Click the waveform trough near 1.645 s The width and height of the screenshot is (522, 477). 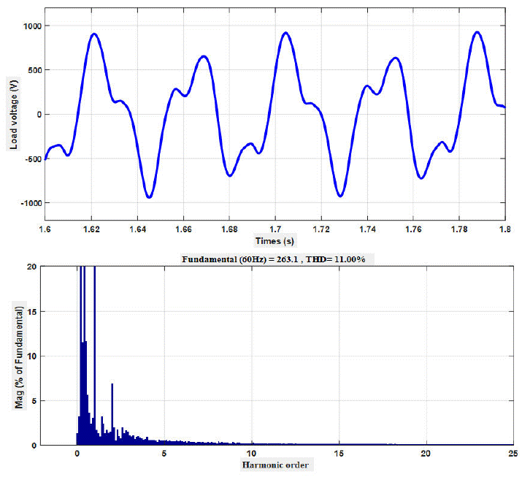pyautogui.click(x=149, y=196)
